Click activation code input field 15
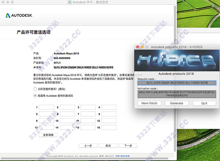This screenshot has height=161, width=220. pos(88,127)
